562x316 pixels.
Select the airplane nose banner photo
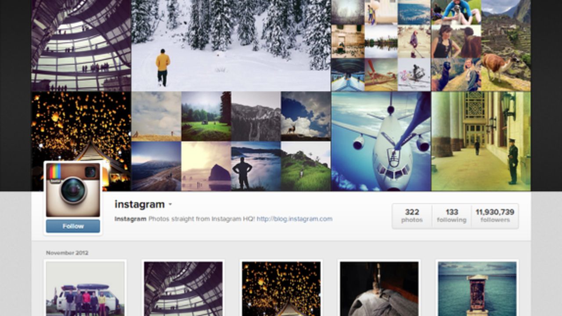[381, 141]
